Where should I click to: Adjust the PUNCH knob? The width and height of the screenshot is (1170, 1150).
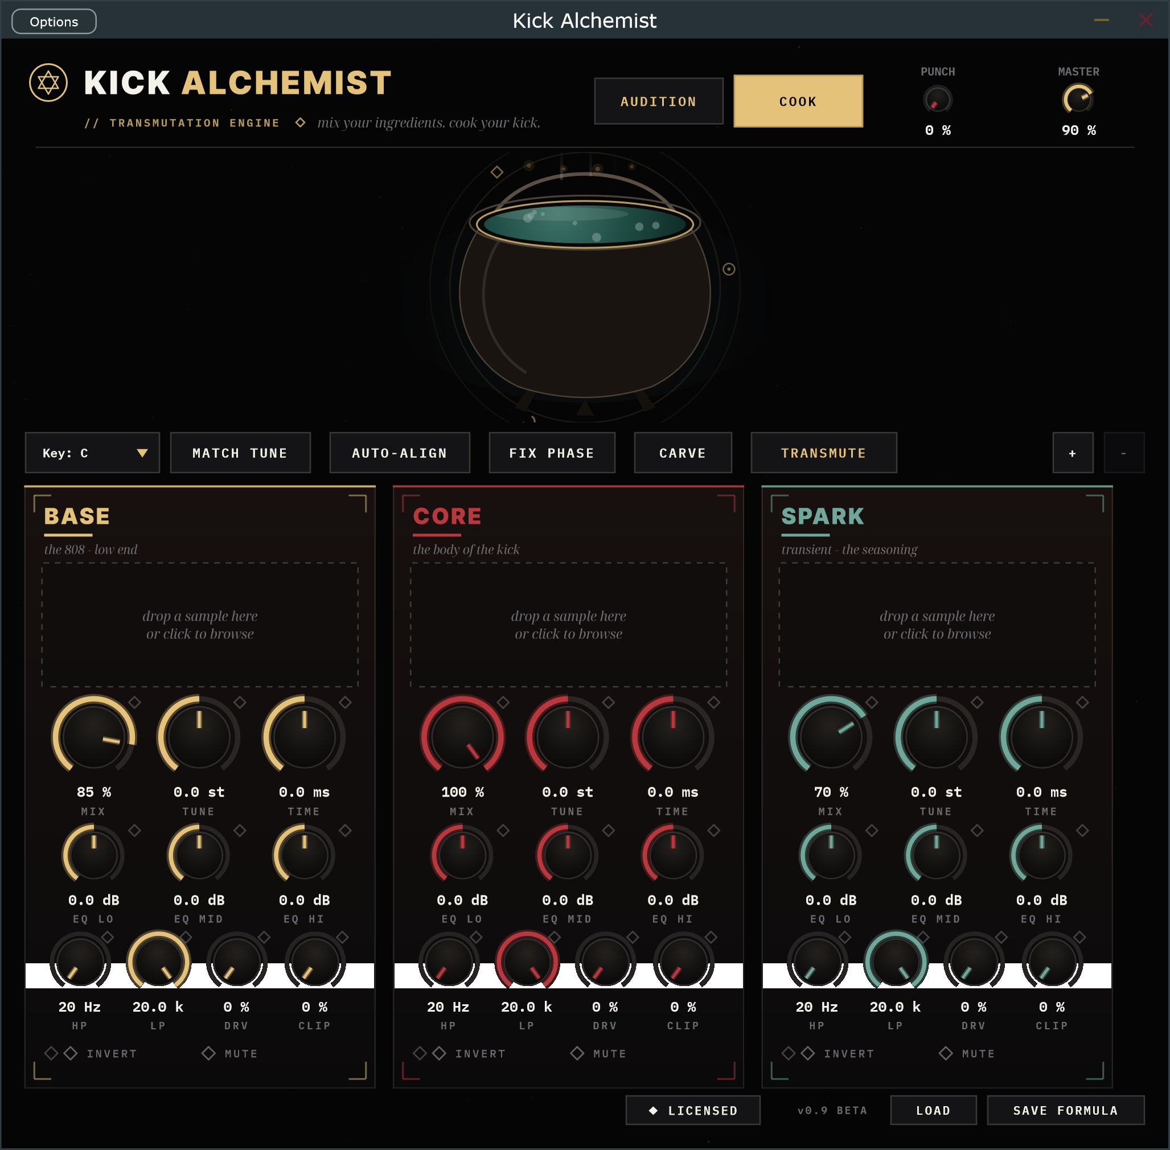[x=938, y=100]
